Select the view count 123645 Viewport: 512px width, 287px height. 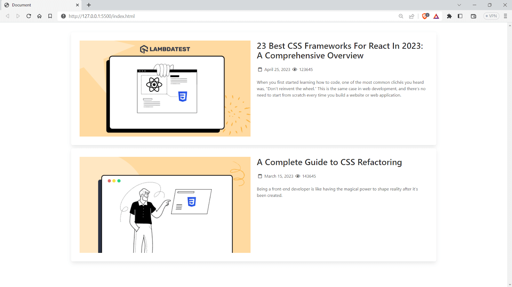[306, 69]
